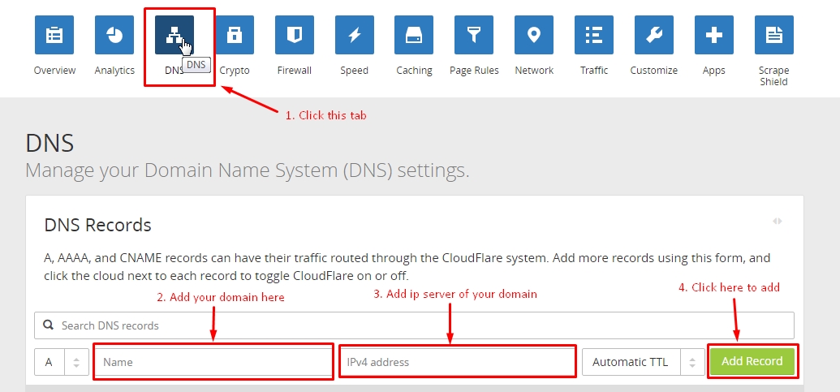840x392 pixels.
Task: Open the Overview section icon
Action: [54, 35]
